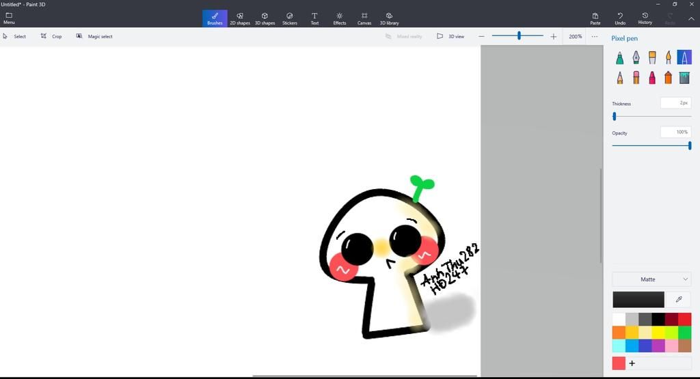Image resolution: width=700 pixels, height=379 pixels.
Task: Open the 3D shapes tab
Action: point(265,18)
